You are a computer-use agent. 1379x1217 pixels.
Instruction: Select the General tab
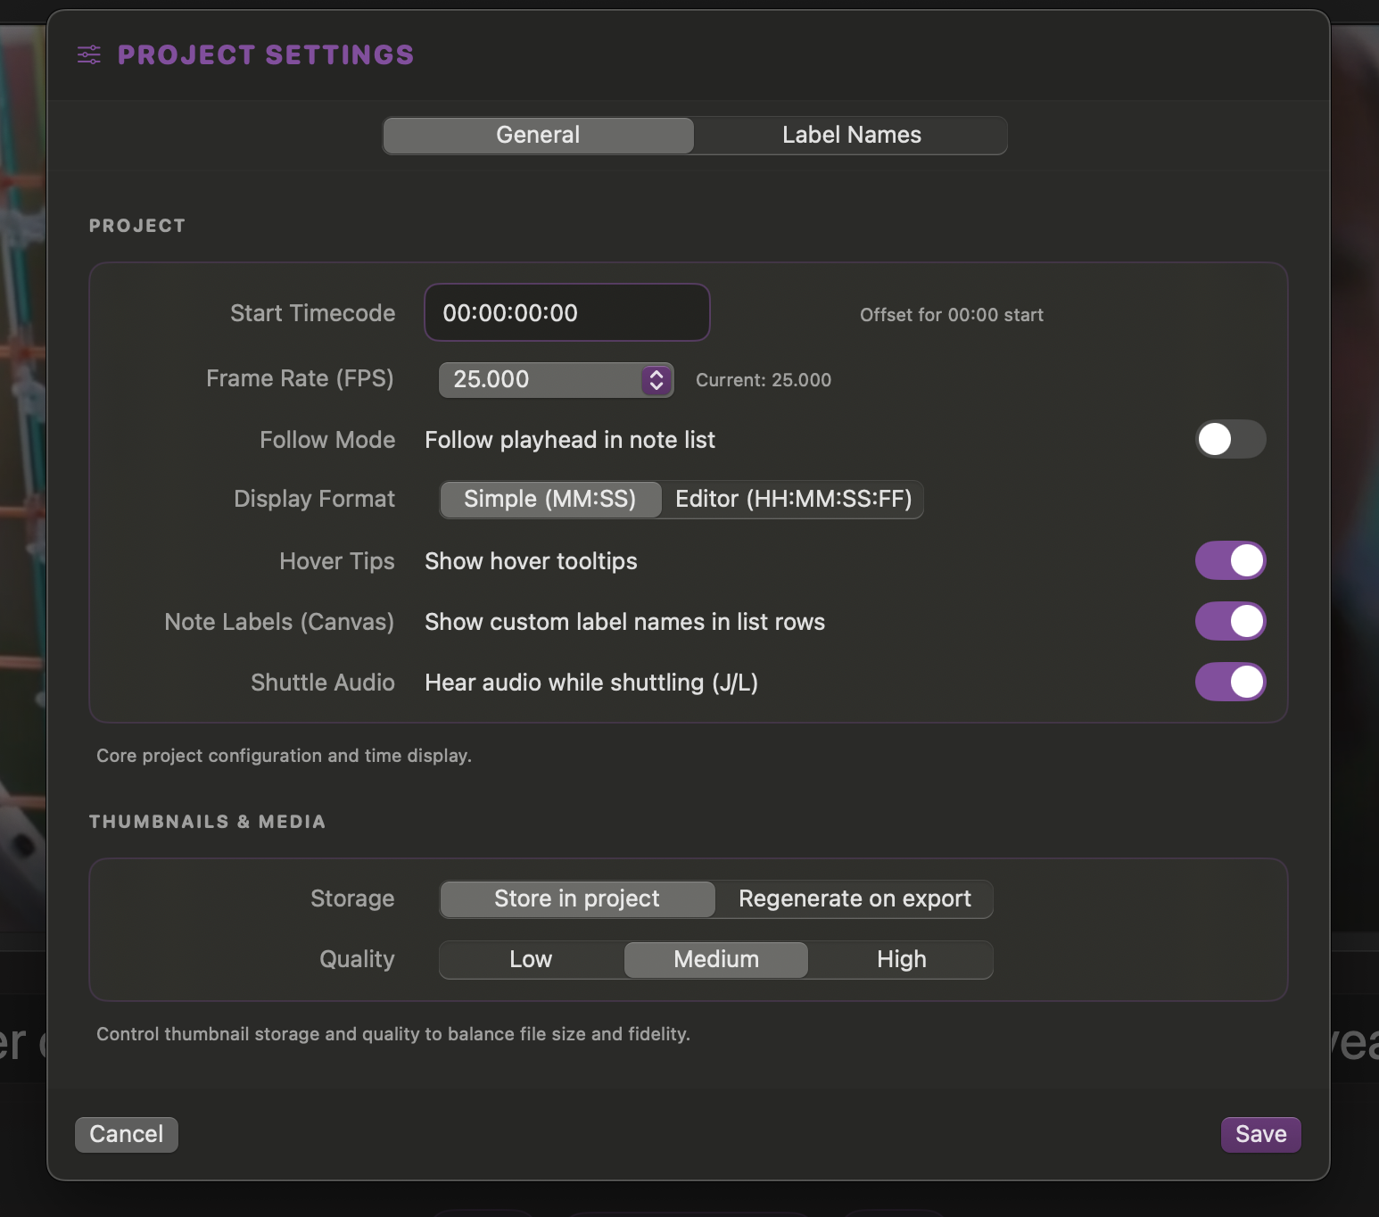click(x=538, y=136)
